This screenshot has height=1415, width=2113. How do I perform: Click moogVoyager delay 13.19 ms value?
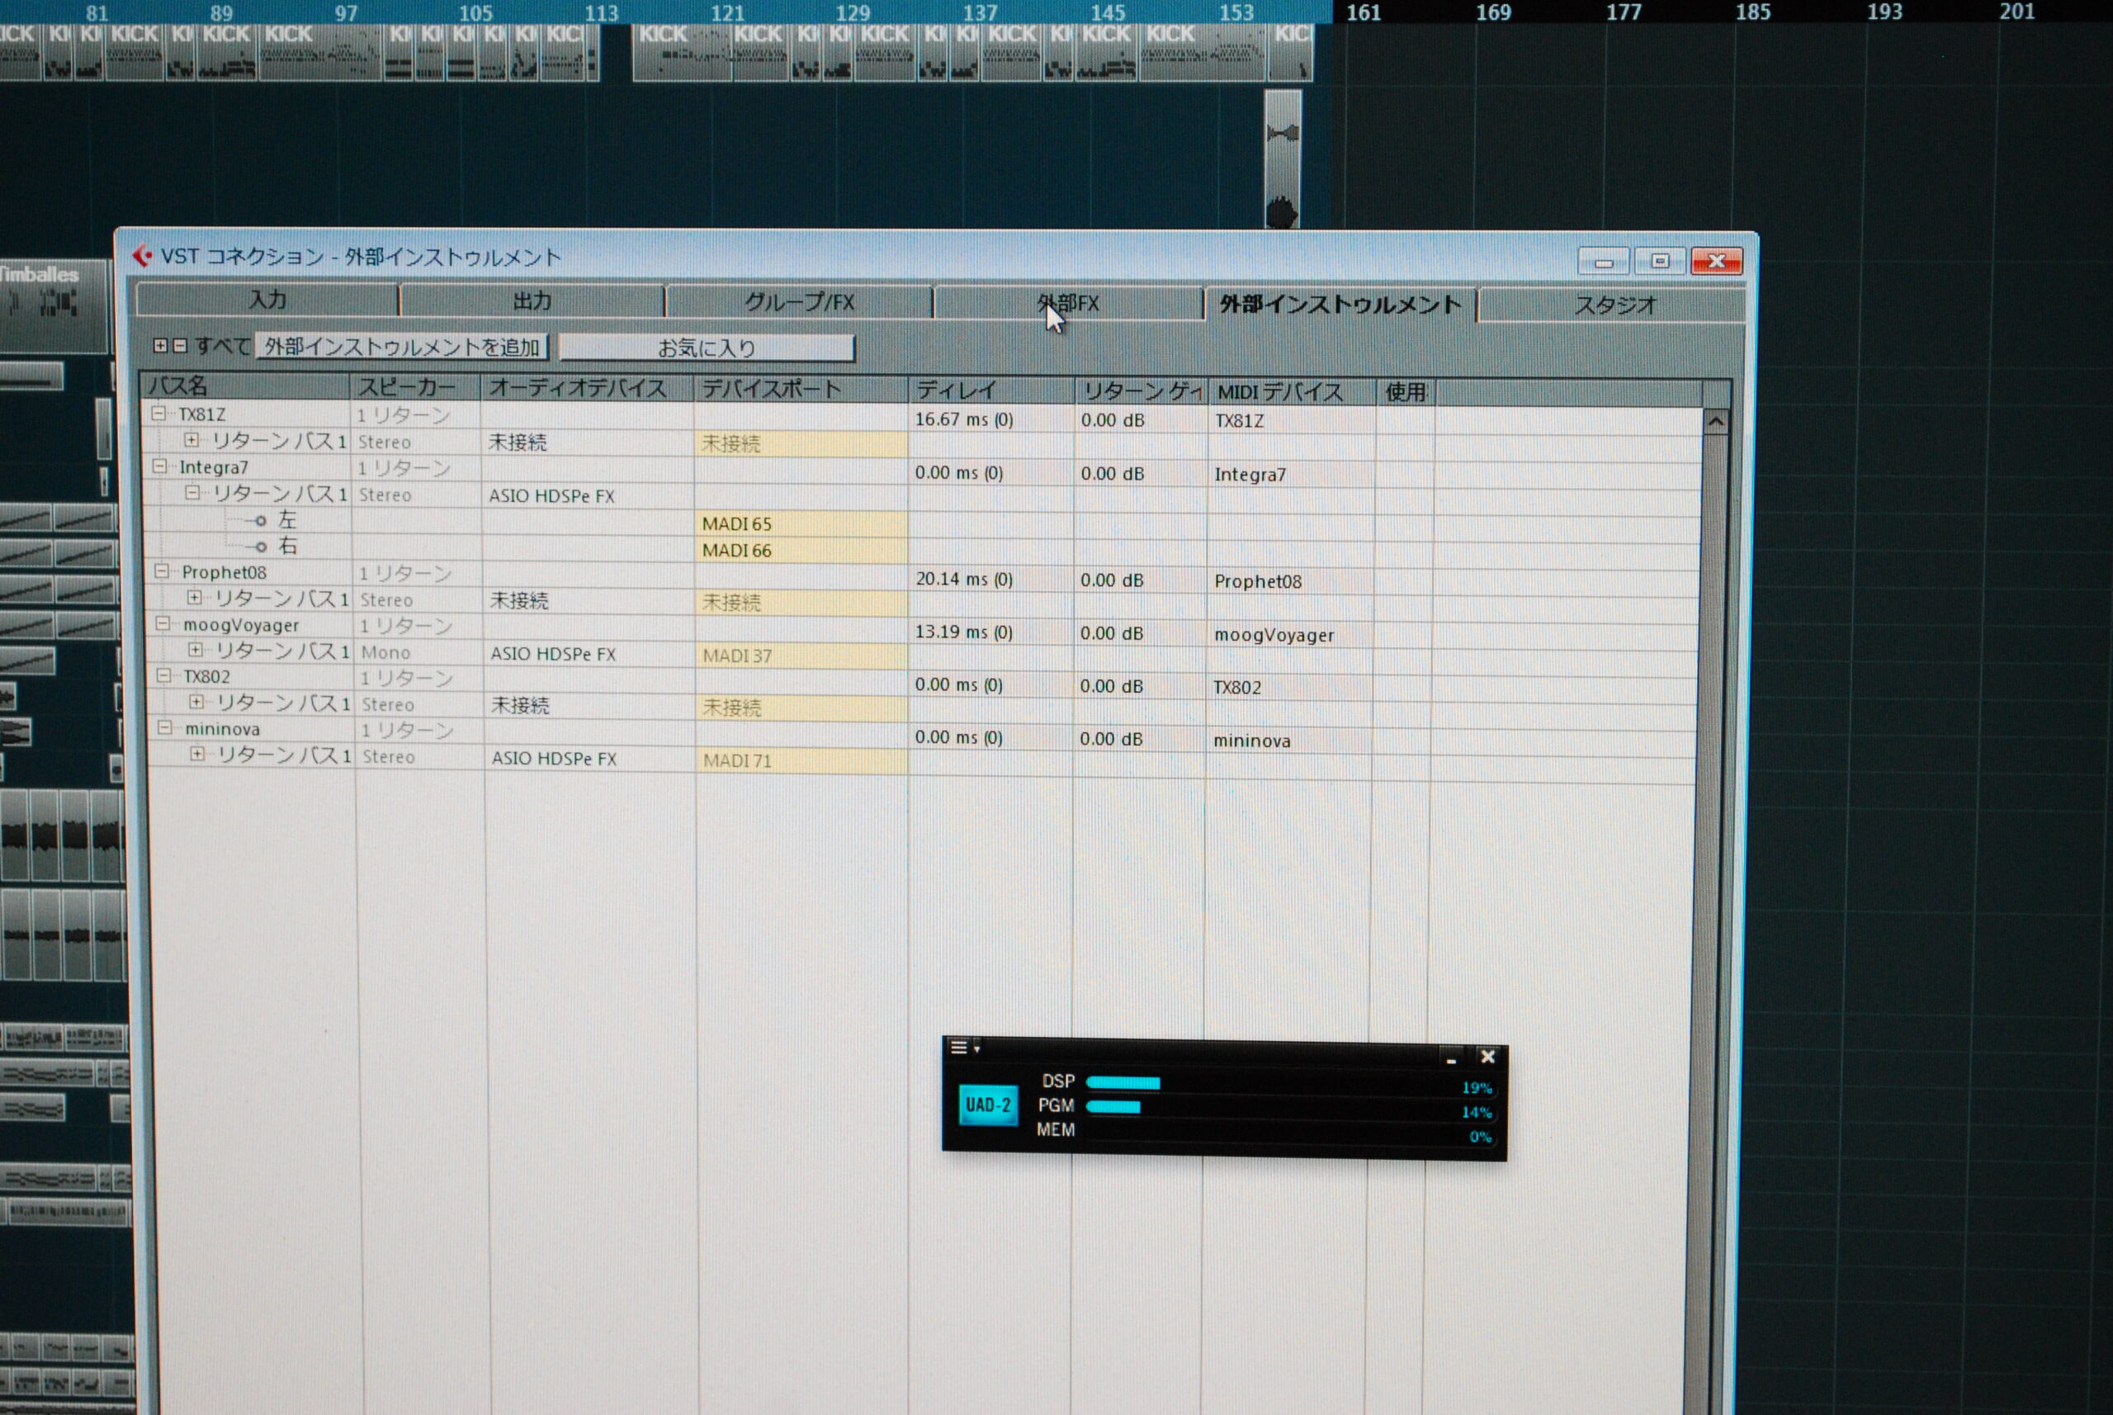pyautogui.click(x=963, y=632)
